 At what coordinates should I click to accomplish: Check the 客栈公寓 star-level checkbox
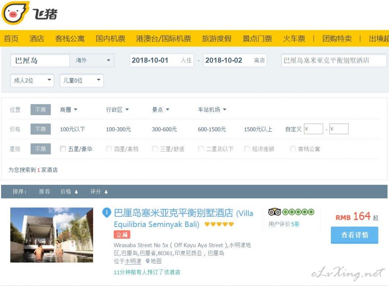pos(293,149)
